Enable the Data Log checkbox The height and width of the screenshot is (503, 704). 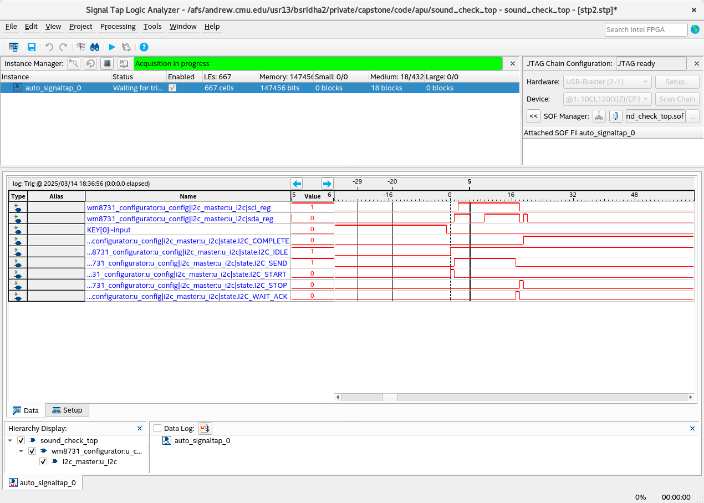[157, 428]
